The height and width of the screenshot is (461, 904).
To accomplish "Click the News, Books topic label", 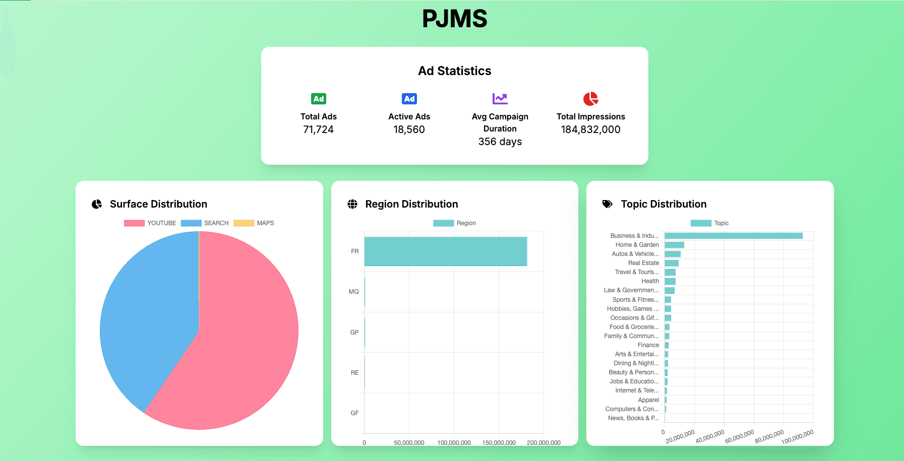I will [633, 418].
